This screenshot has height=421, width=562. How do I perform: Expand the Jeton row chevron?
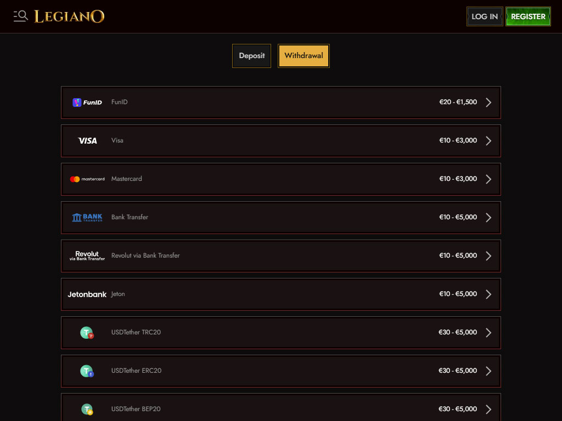[488, 294]
